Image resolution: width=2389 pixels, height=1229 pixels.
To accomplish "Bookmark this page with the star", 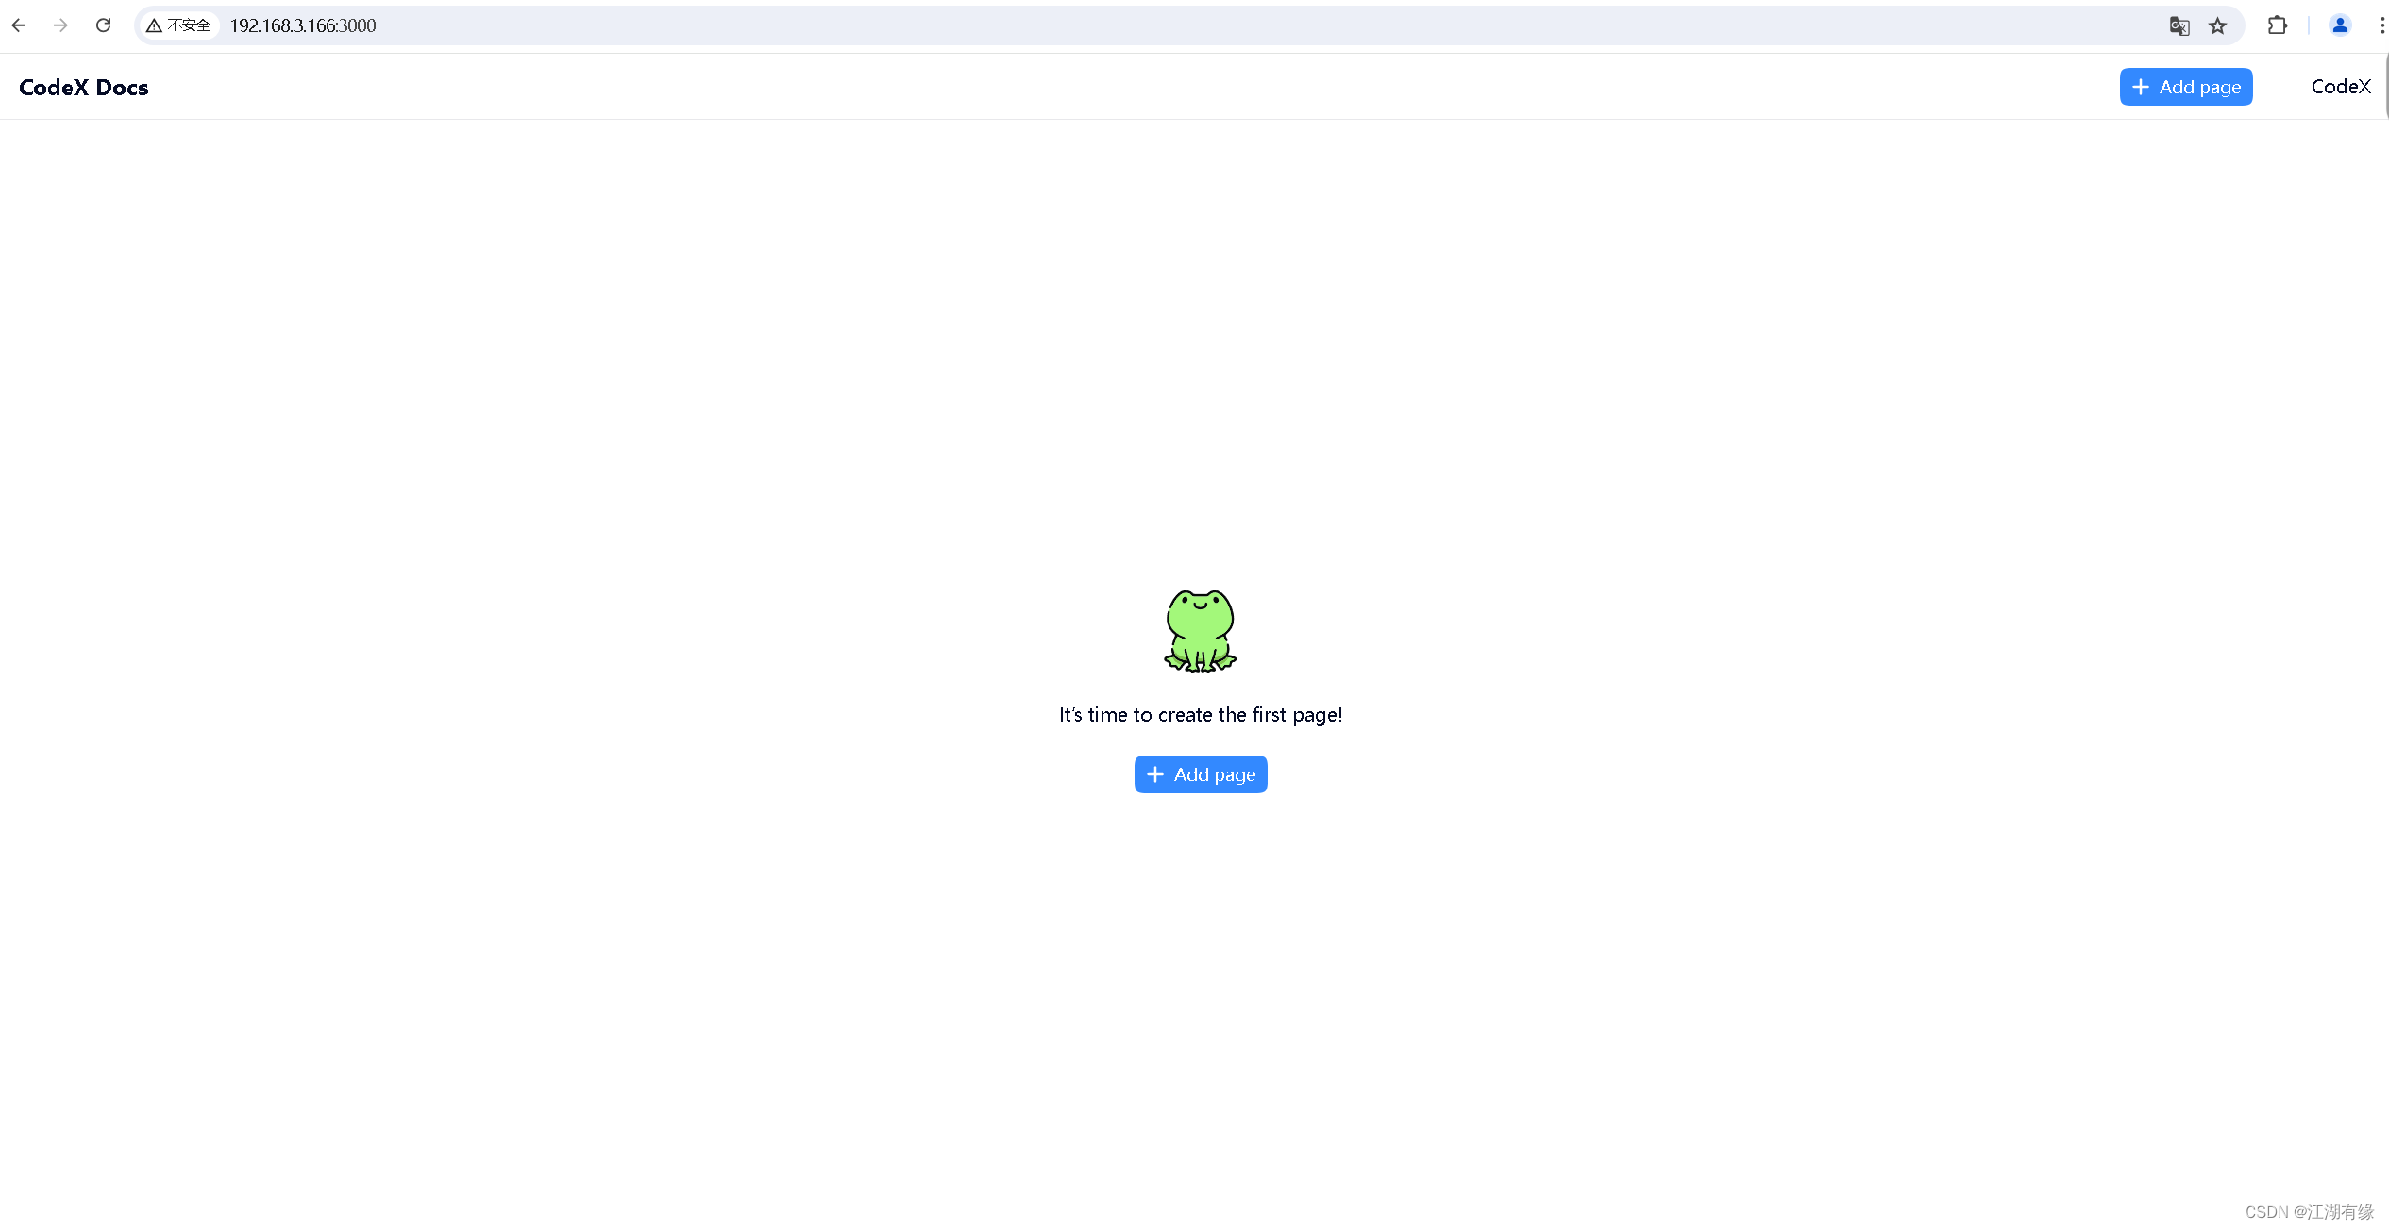I will (x=2218, y=25).
